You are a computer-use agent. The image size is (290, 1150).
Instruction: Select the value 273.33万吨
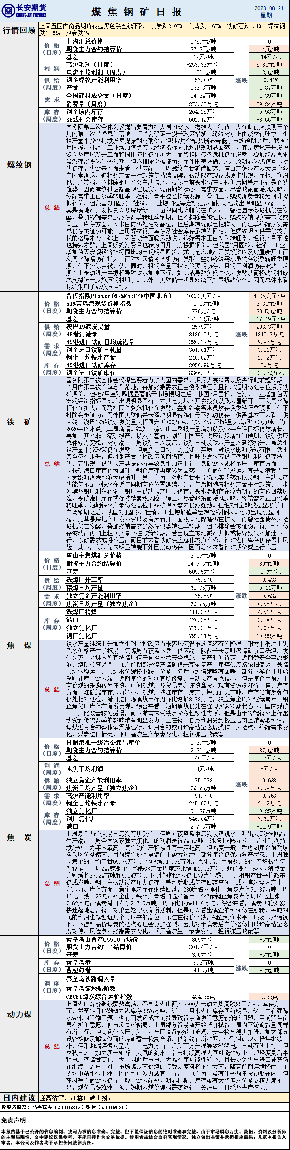pos(203,104)
